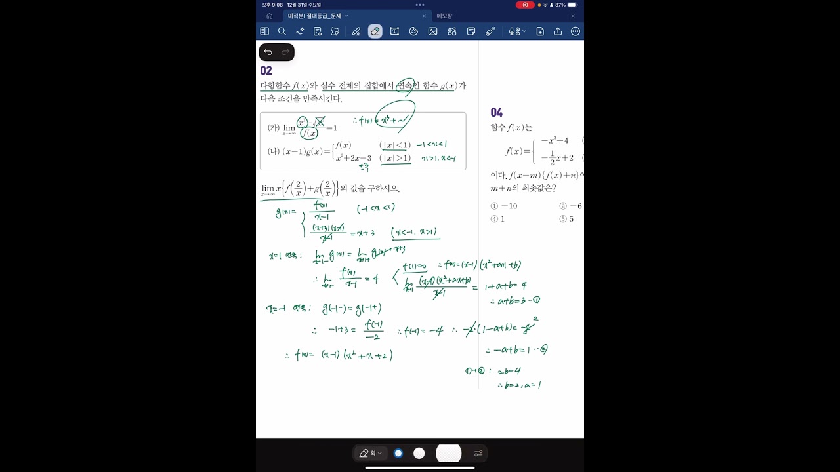Choose the largest eraser size
This screenshot has height=472, width=840.
pyautogui.click(x=448, y=453)
